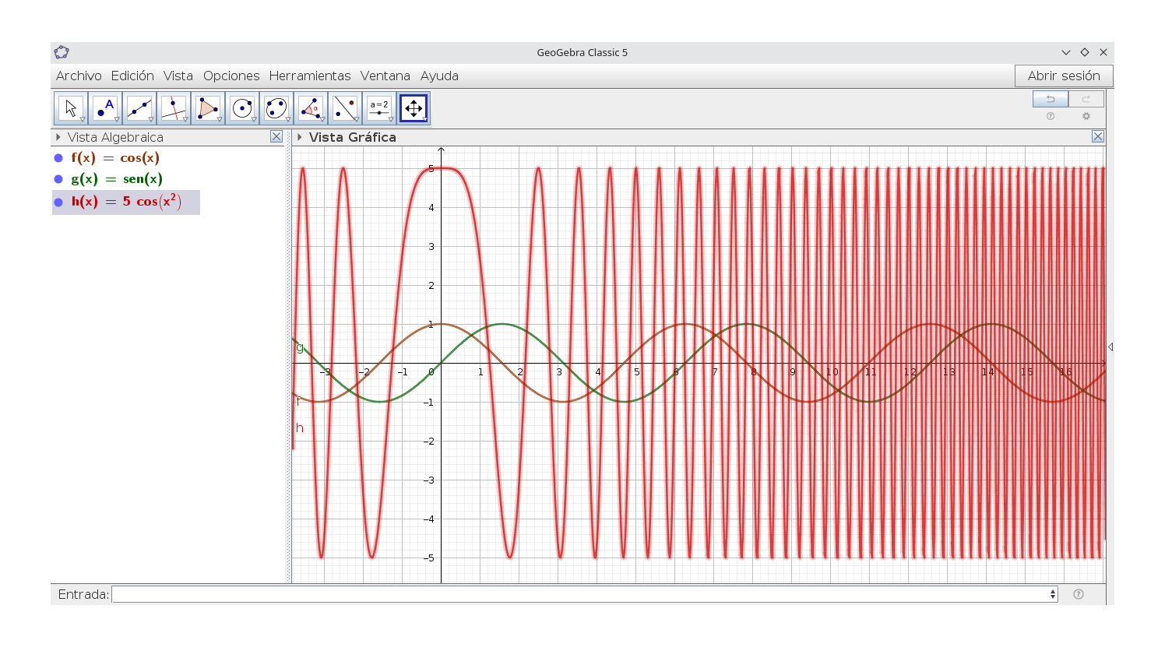The image size is (1165, 665).
Task: Open the Vista menu
Action: click(178, 76)
